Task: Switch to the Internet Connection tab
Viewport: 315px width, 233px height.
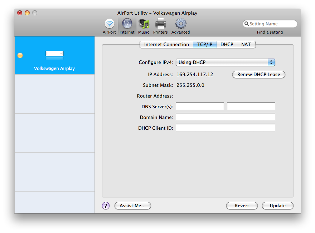Action: click(x=166, y=45)
